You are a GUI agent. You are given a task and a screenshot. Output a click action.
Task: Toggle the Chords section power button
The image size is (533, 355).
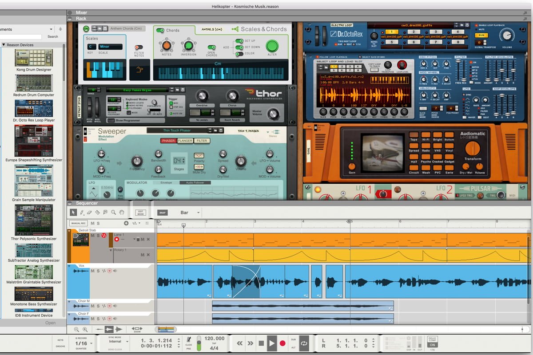160,31
